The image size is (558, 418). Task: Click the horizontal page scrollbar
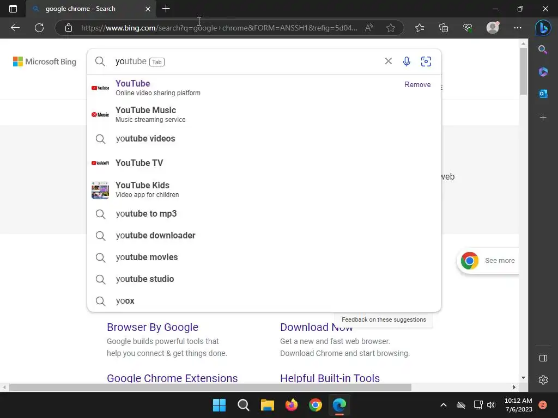(x=210, y=387)
